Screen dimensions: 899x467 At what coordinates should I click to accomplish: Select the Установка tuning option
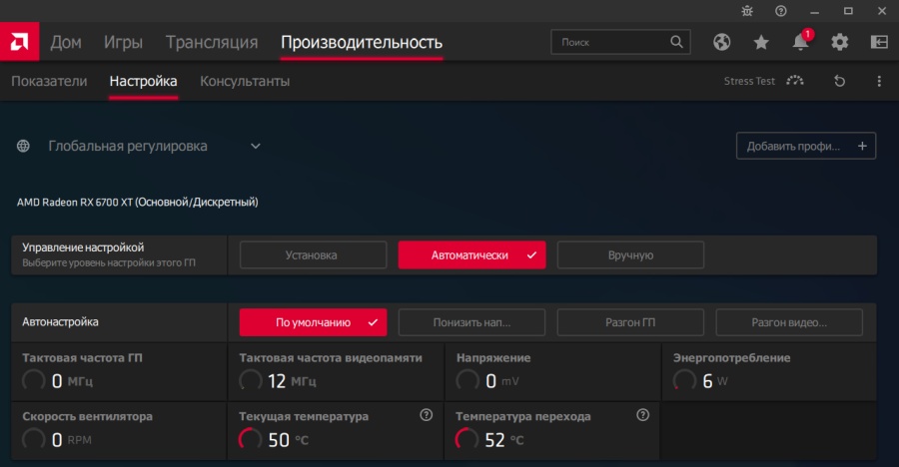[x=313, y=255]
